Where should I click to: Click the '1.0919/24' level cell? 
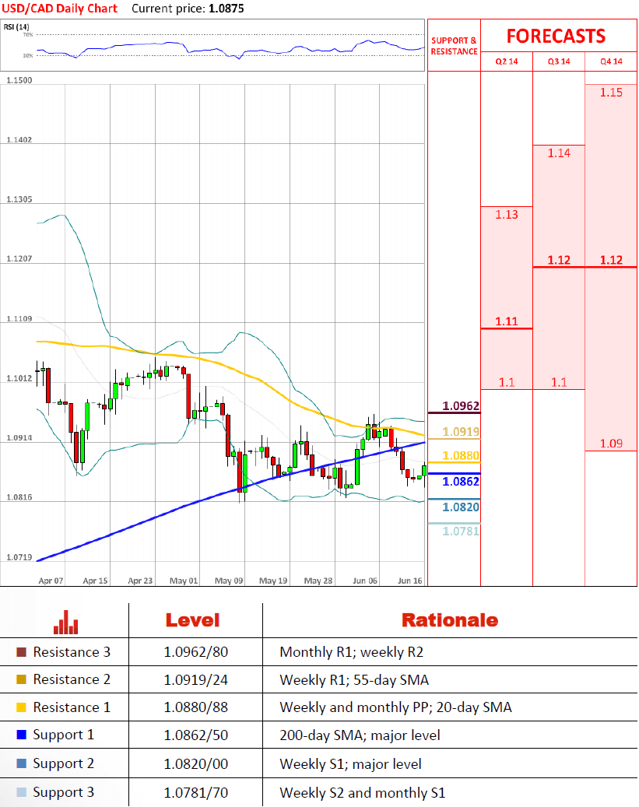[195, 680]
